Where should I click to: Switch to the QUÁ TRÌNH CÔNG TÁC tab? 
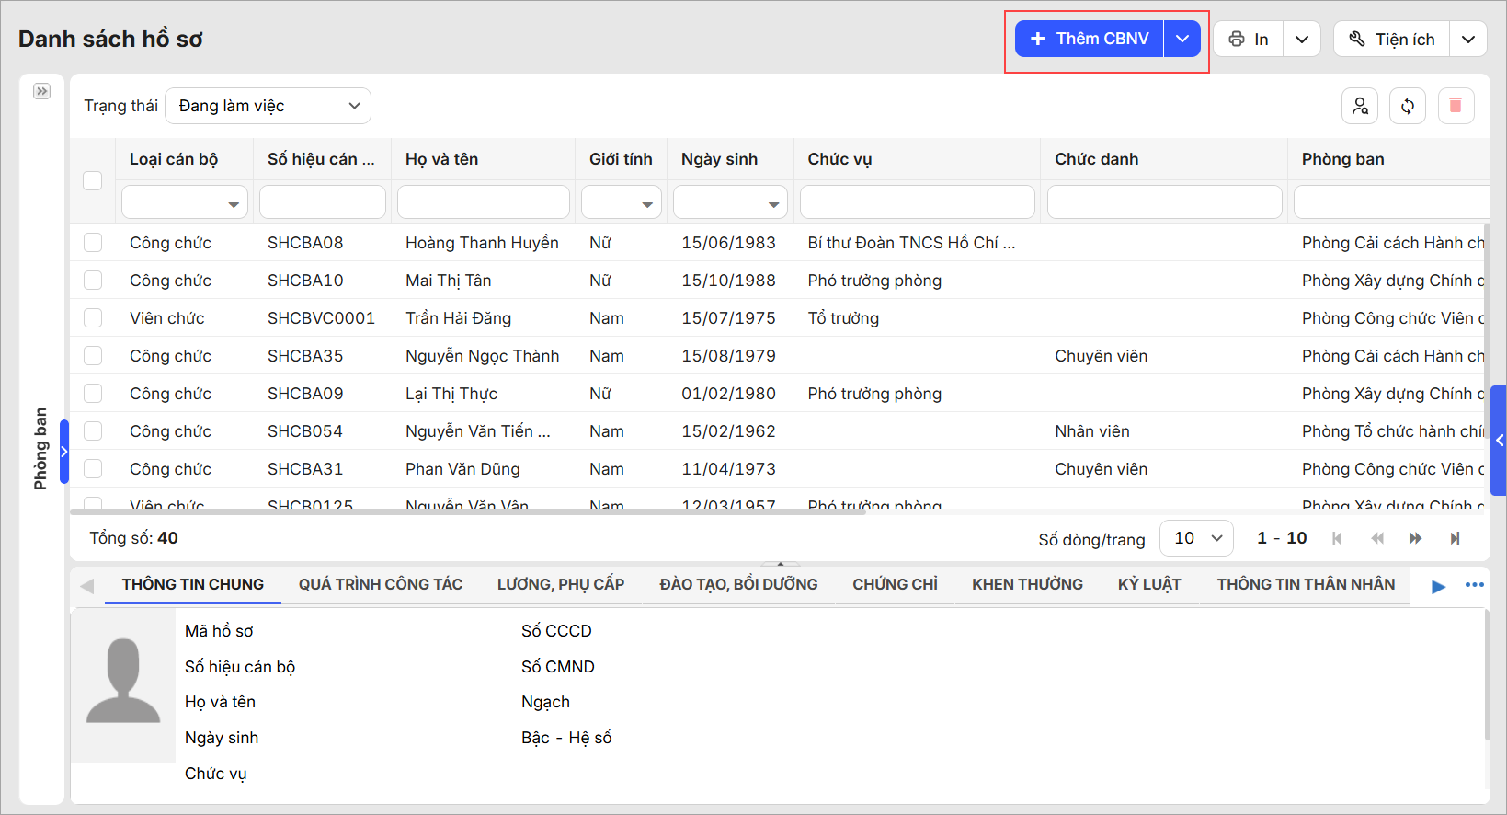[381, 585]
